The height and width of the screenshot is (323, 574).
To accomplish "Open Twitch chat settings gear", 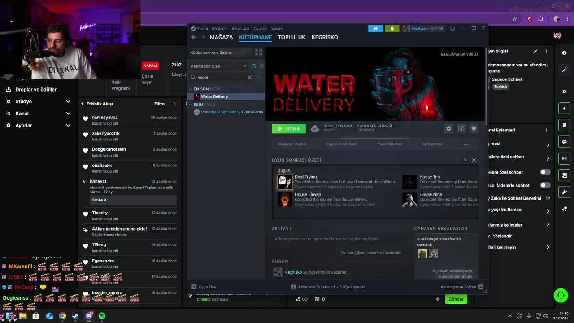I will point(438,299).
